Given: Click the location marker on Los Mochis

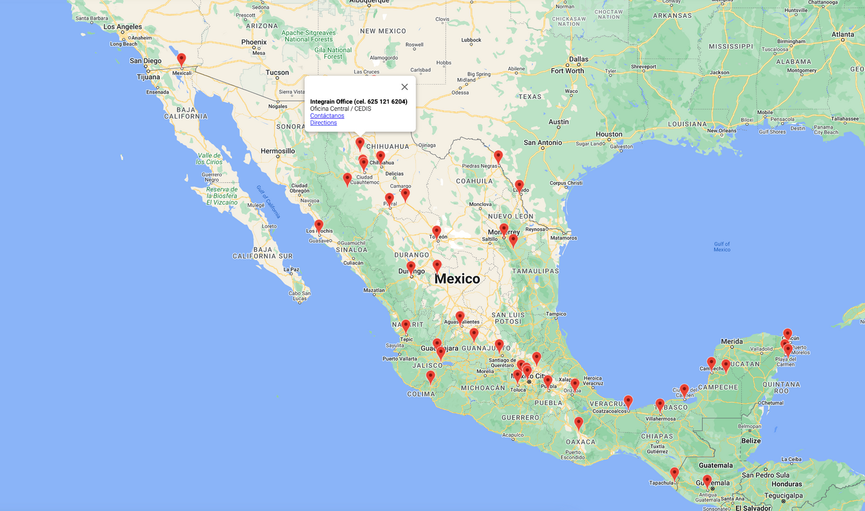Looking at the screenshot, I should [319, 226].
